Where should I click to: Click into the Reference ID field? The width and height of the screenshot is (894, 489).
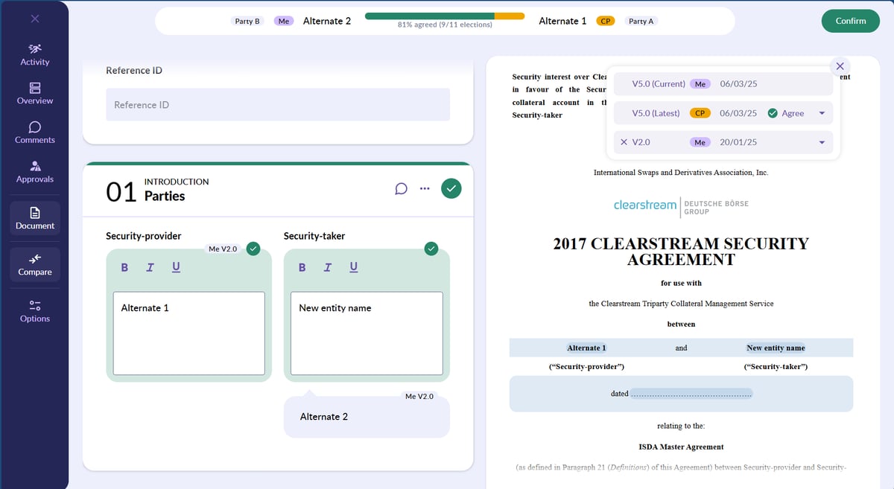(278, 105)
